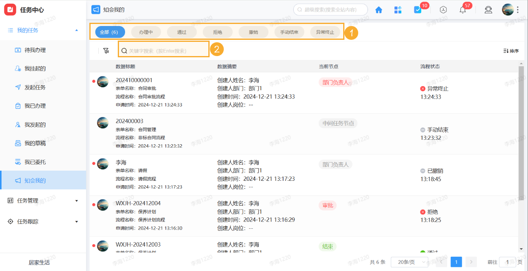Switch to the 通过 status tab
Screen dimensions: 528x271
(182, 32)
